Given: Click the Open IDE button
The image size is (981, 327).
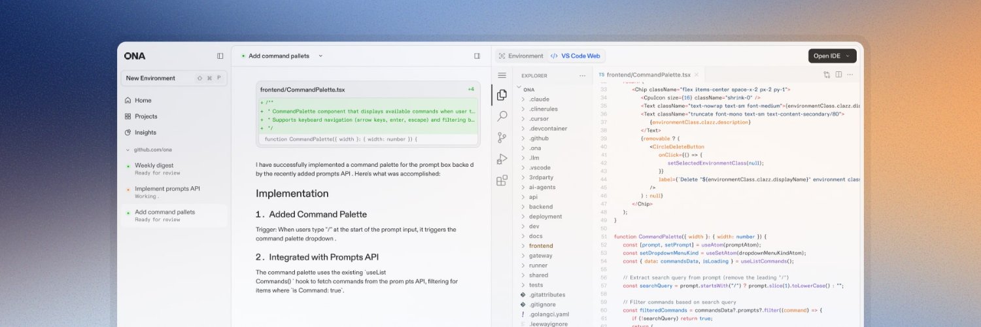Looking at the screenshot, I should click(x=832, y=56).
